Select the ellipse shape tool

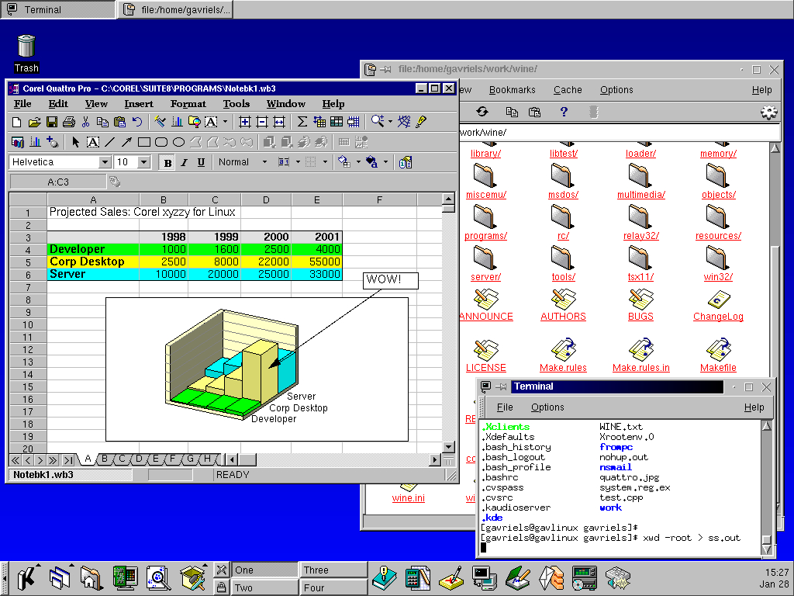pyautogui.click(x=178, y=142)
